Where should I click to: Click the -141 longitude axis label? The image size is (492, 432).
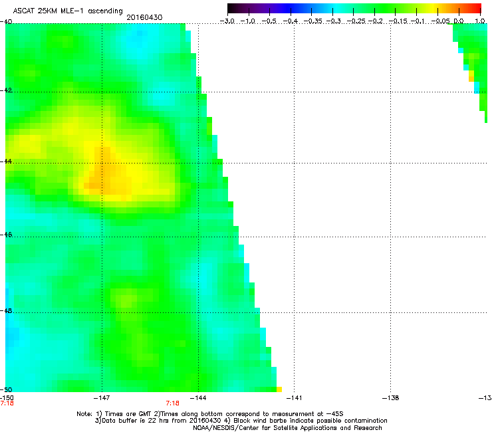point(294,398)
